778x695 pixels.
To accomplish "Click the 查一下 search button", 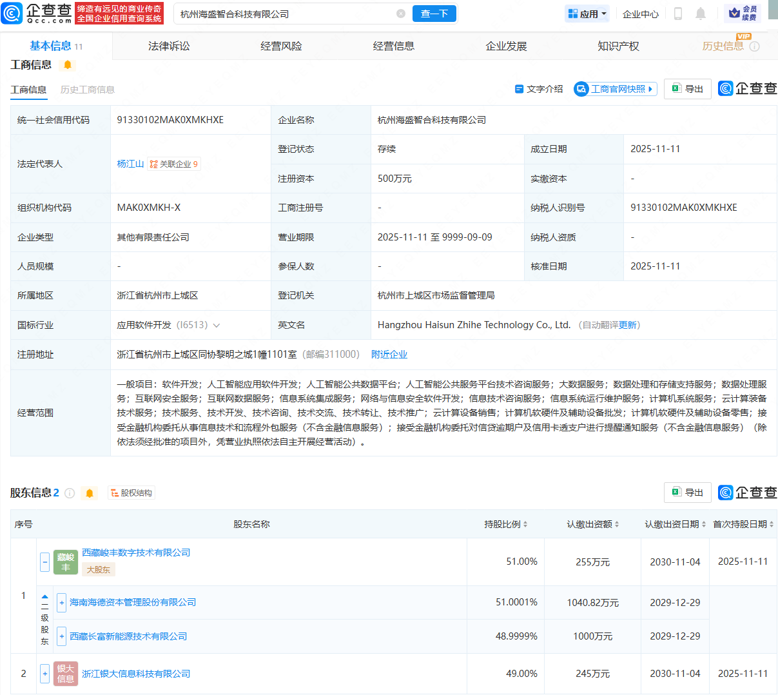I will (x=434, y=14).
